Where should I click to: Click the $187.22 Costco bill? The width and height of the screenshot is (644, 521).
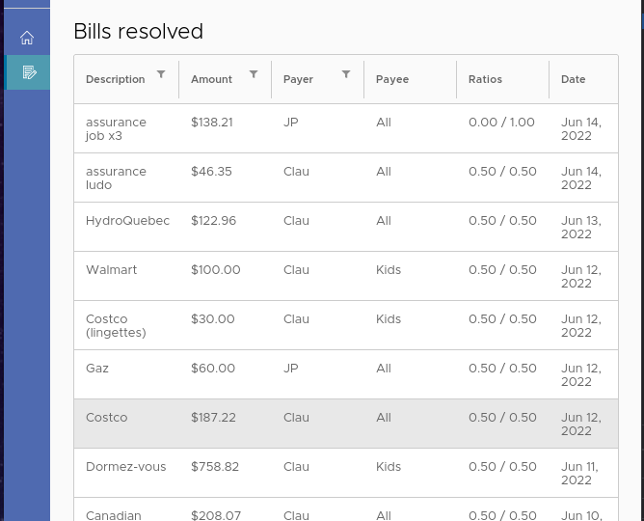coord(213,419)
